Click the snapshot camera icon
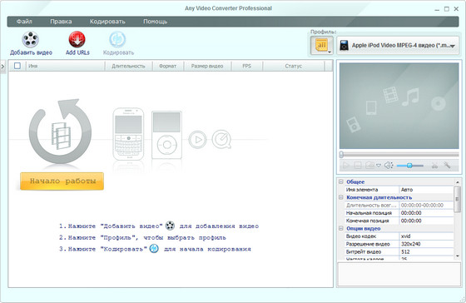 pos(369,166)
